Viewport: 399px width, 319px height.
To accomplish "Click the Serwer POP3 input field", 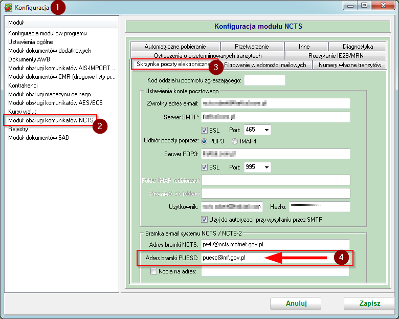I will (275, 154).
